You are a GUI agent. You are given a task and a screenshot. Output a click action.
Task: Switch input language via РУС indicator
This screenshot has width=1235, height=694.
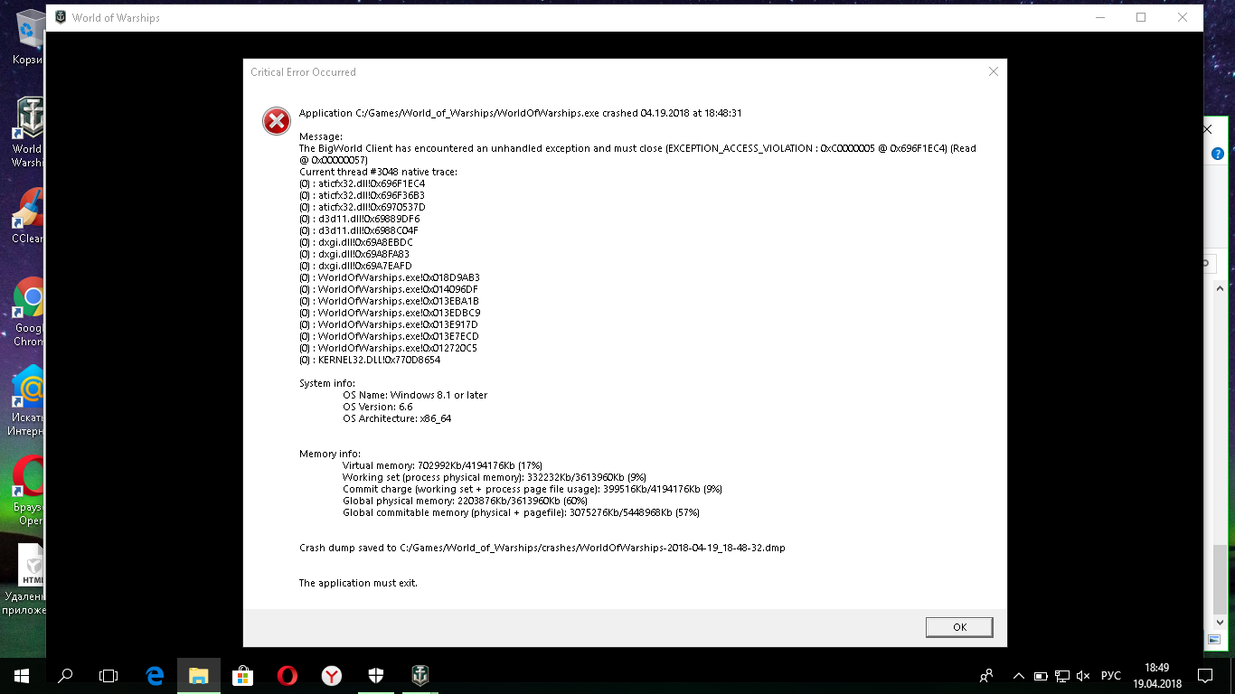click(1111, 676)
